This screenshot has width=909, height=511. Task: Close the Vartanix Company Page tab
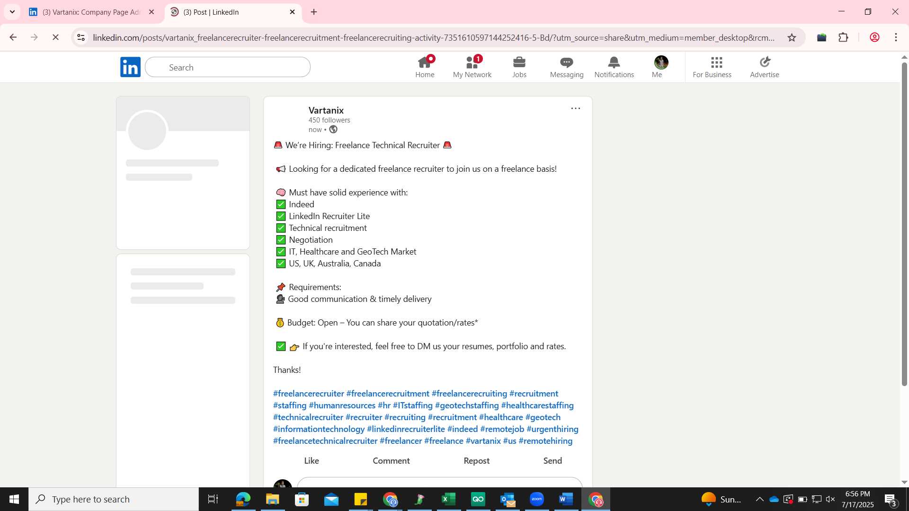[x=151, y=12]
